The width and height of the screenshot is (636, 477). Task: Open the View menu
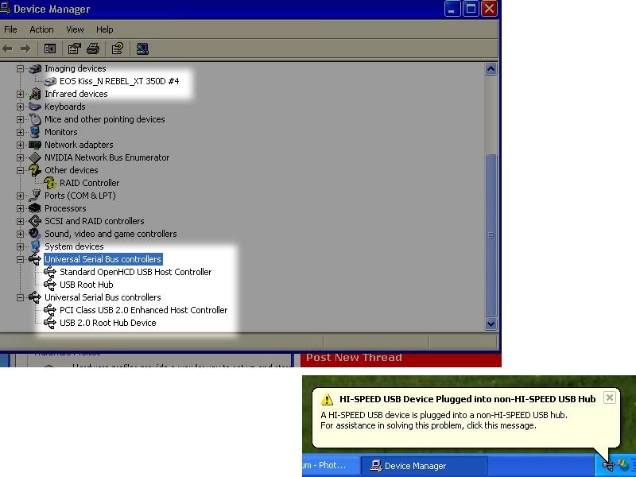[x=75, y=29]
